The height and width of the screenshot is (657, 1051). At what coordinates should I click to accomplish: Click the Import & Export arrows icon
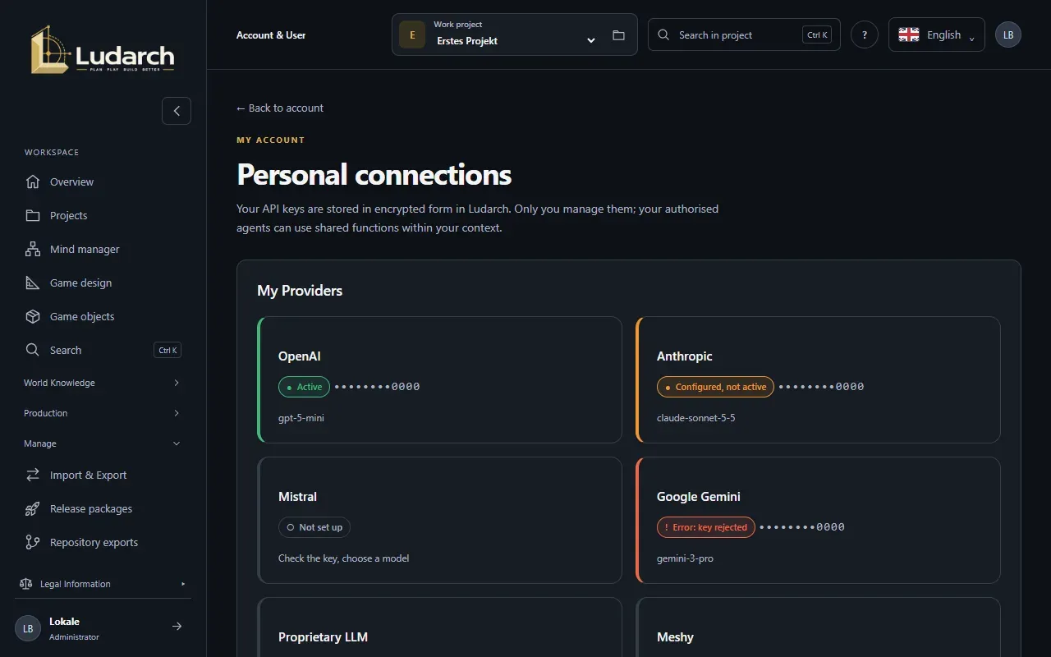click(x=33, y=475)
